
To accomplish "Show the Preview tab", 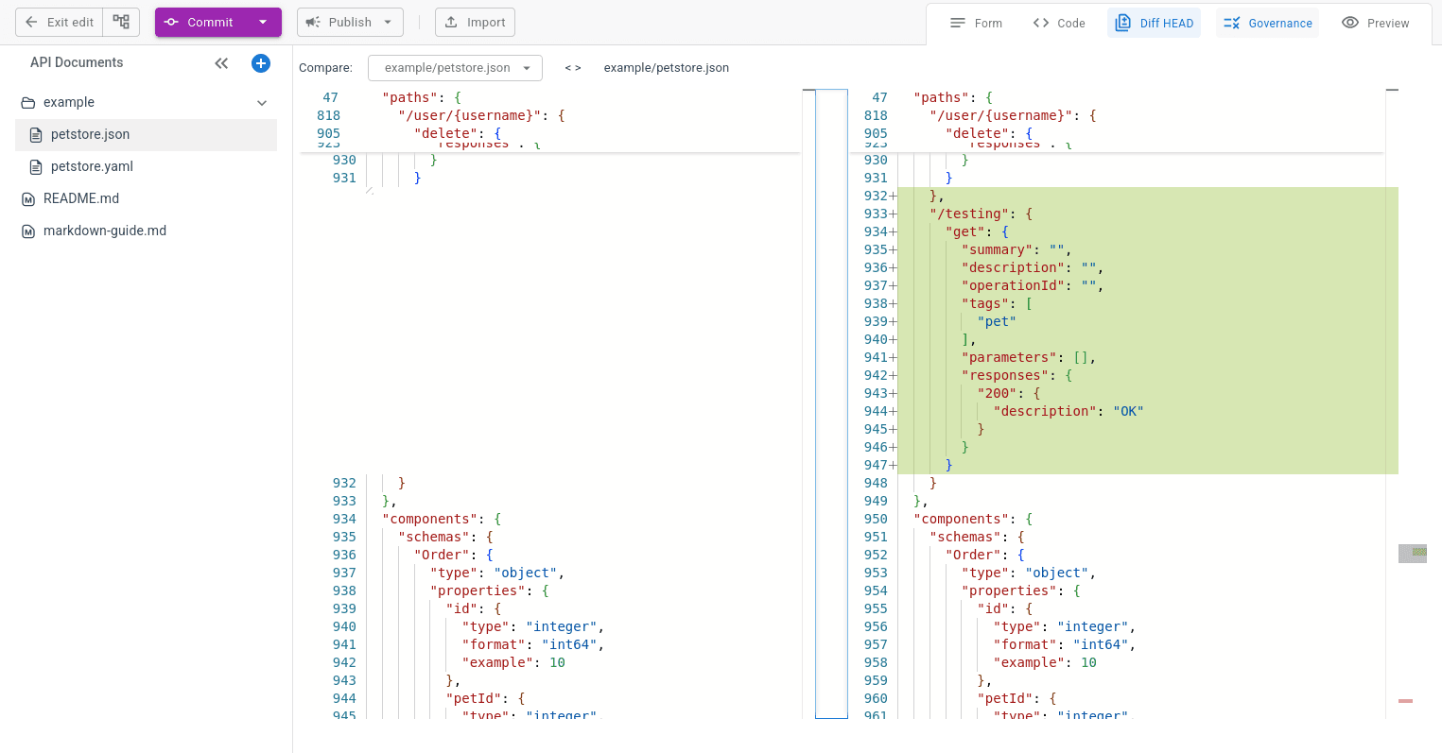I will 1376,23.
